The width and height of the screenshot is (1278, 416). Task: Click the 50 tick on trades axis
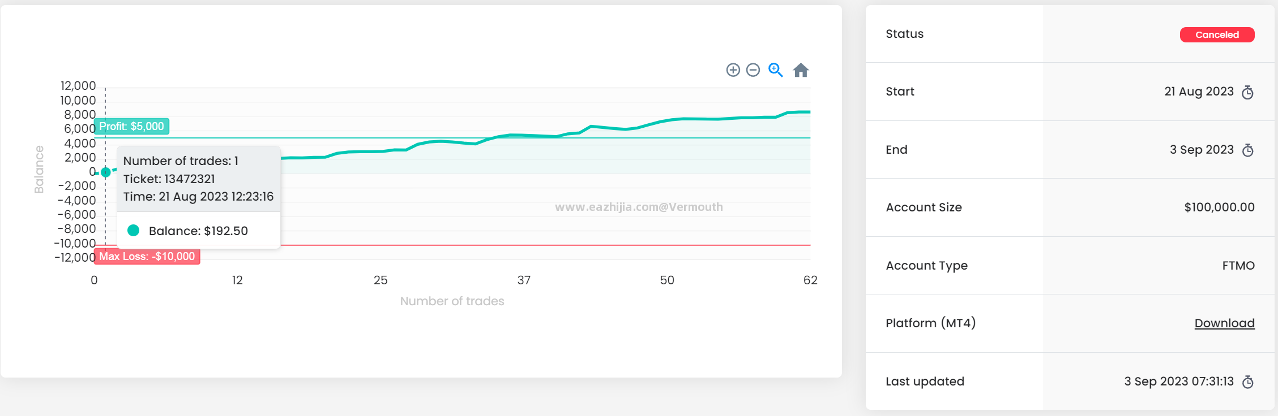coord(667,280)
